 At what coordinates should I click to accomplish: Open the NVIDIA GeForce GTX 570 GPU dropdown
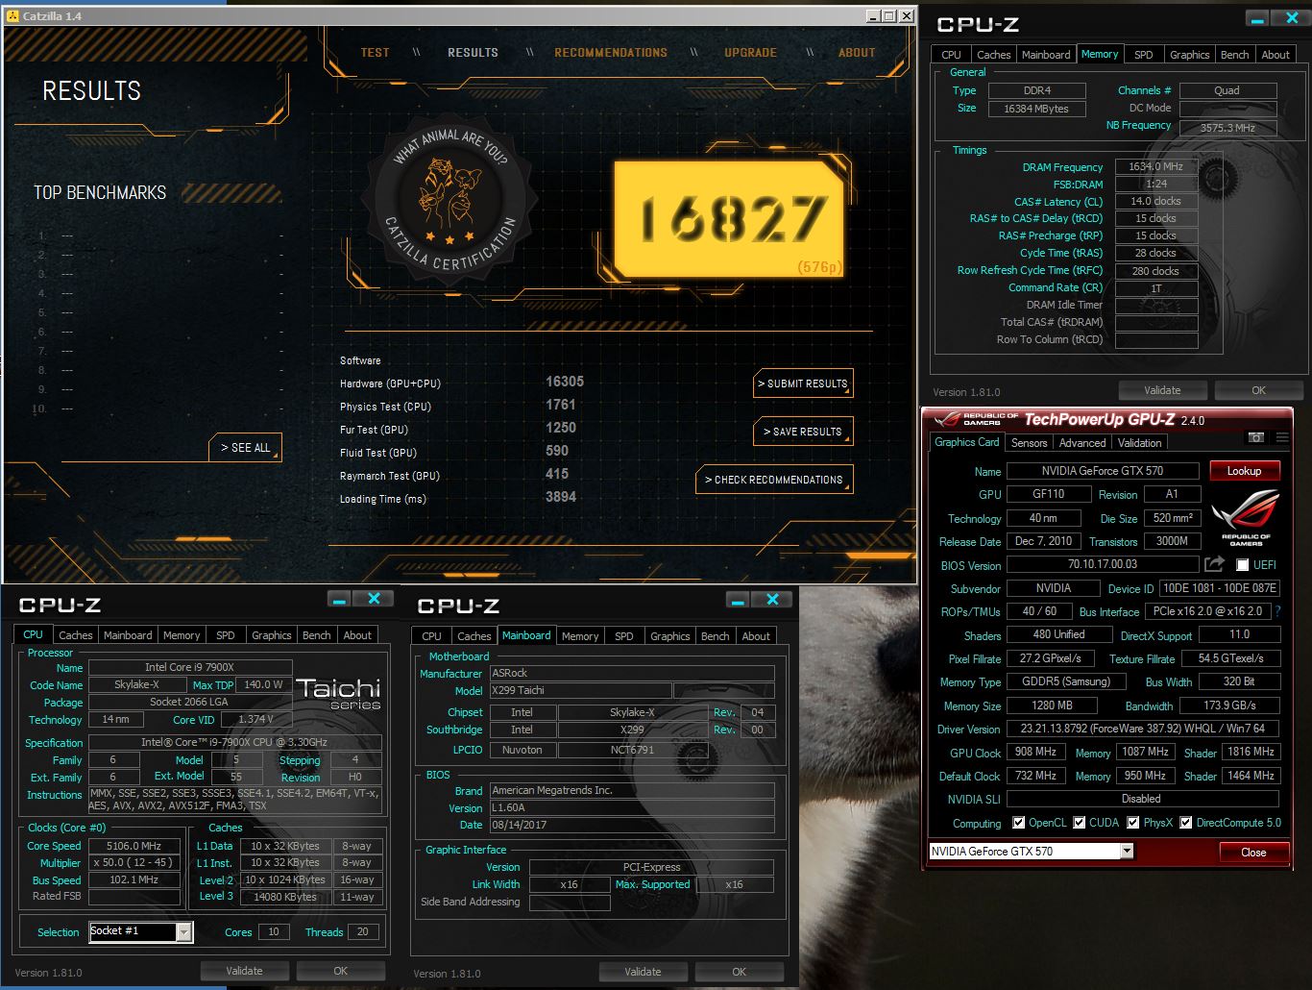(1127, 852)
